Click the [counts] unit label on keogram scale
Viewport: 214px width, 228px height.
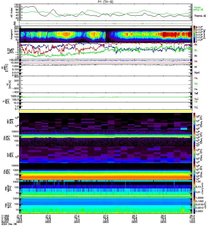pyautogui.click(x=204, y=34)
